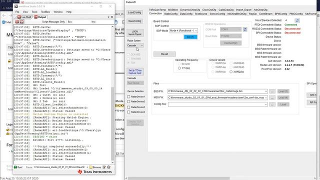Image resolution: width=320 pixels, height=180 pixels.
Task: Select the DCA1000 radio option
Action: [128, 54]
